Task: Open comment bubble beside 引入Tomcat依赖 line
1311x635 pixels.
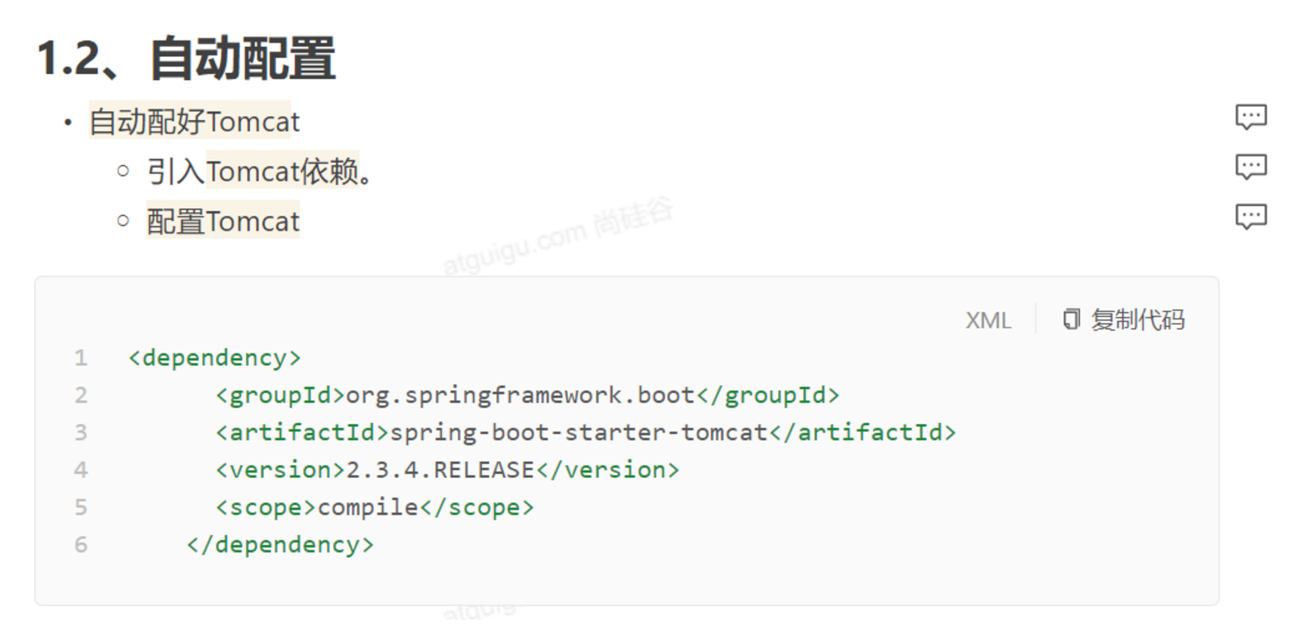Action: (1250, 166)
